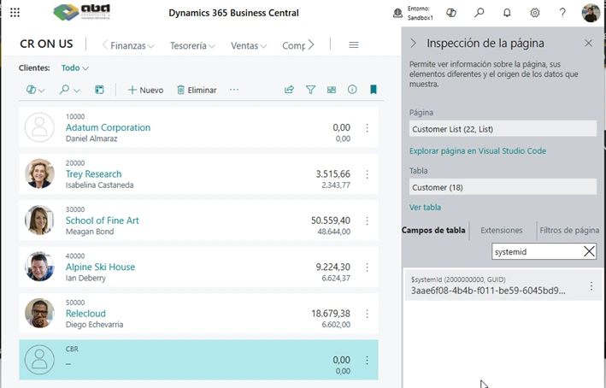
Task: Select the highlighted CBR customer row
Action: (x=198, y=360)
